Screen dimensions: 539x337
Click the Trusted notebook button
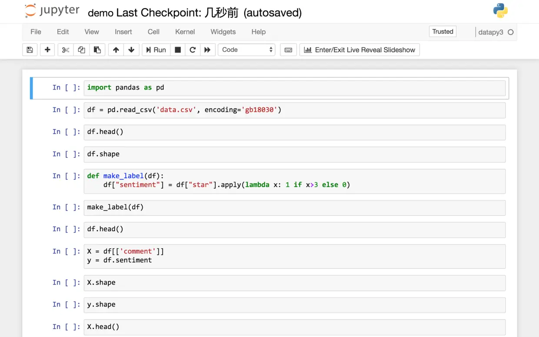pyautogui.click(x=443, y=31)
